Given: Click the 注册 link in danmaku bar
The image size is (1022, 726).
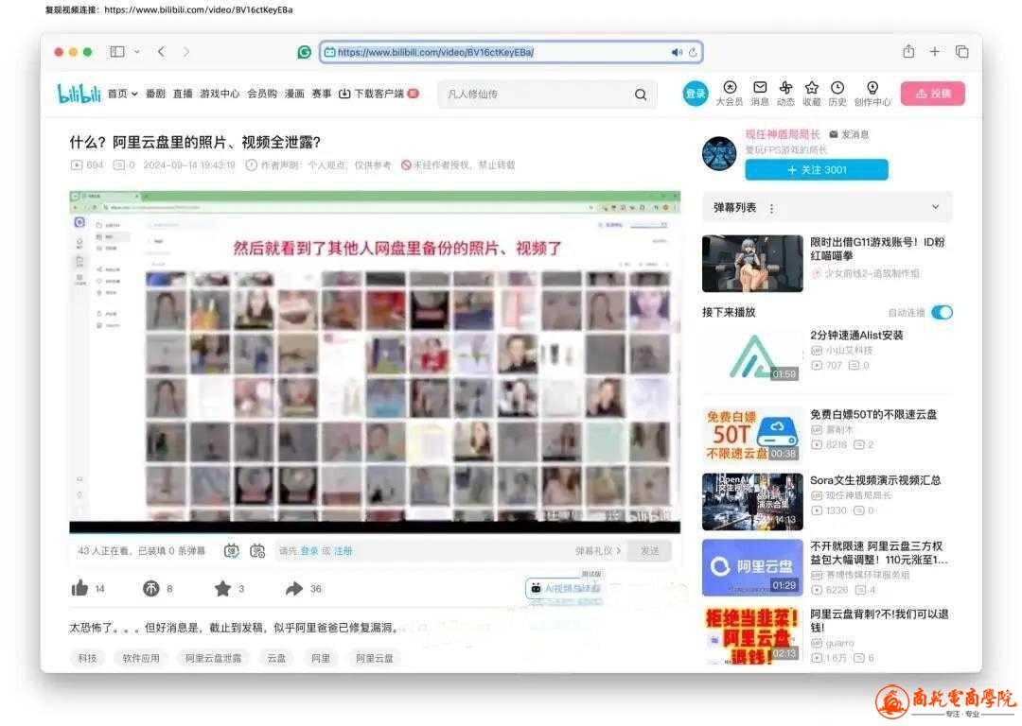Looking at the screenshot, I should coord(343,551).
